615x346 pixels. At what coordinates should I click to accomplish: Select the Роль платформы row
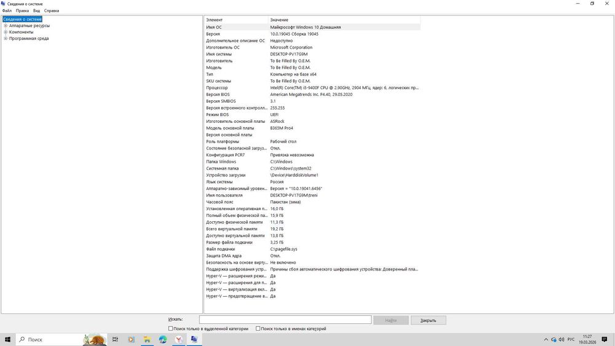pyautogui.click(x=312, y=141)
